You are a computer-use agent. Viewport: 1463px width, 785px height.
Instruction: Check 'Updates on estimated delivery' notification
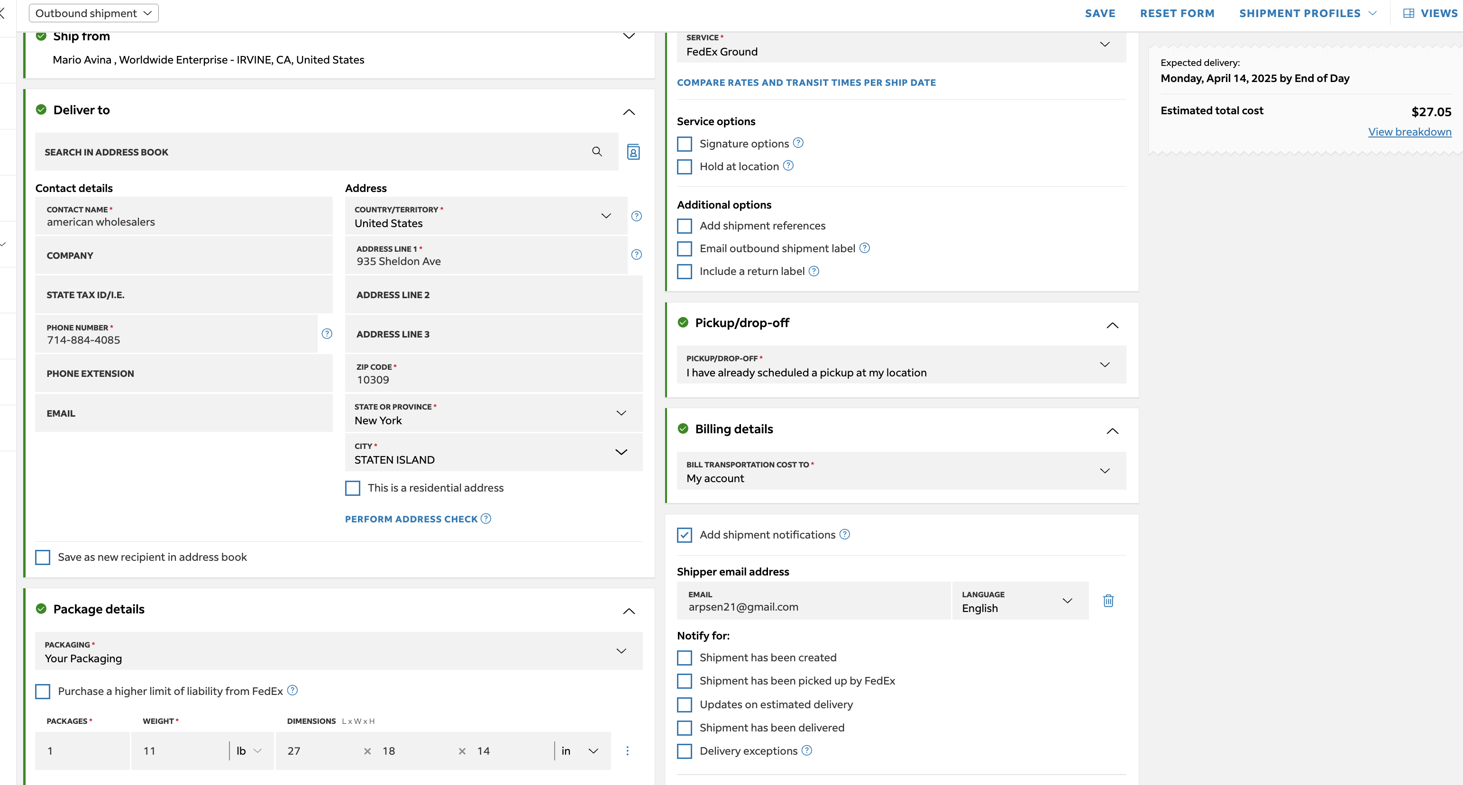(x=685, y=705)
